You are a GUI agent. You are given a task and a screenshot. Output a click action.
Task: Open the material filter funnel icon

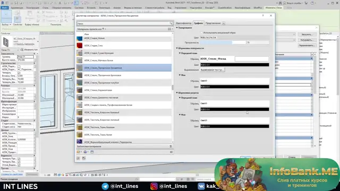click(x=103, y=29)
